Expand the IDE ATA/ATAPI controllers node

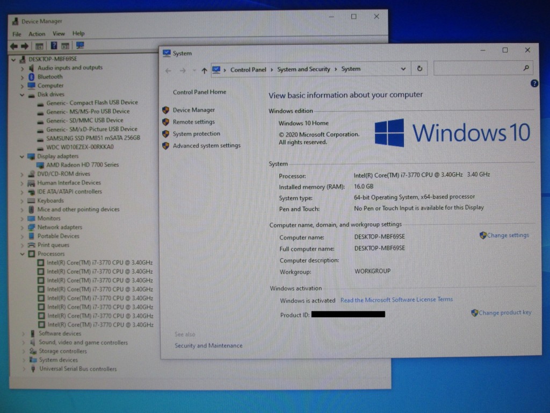pos(21,192)
